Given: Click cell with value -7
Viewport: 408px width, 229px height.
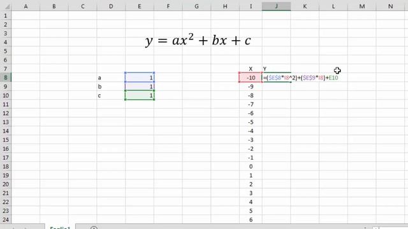Looking at the screenshot, I should [251, 104].
